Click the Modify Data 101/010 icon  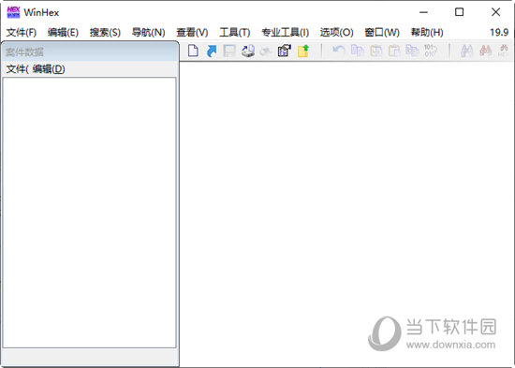(x=431, y=51)
